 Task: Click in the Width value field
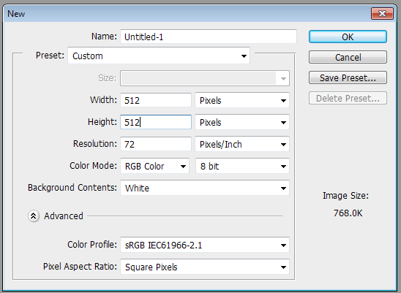tap(156, 100)
